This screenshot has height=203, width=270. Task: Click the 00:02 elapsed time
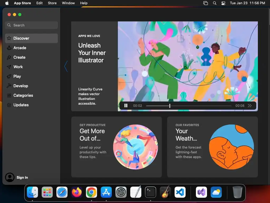137,106
